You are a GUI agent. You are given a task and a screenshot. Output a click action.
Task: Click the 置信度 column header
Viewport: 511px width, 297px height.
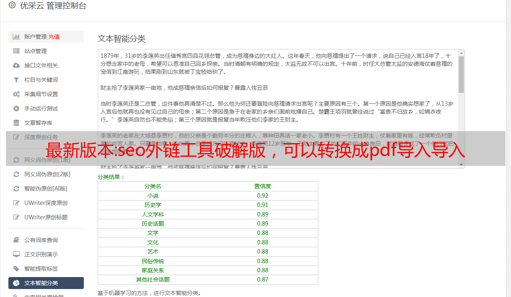[x=263, y=186]
